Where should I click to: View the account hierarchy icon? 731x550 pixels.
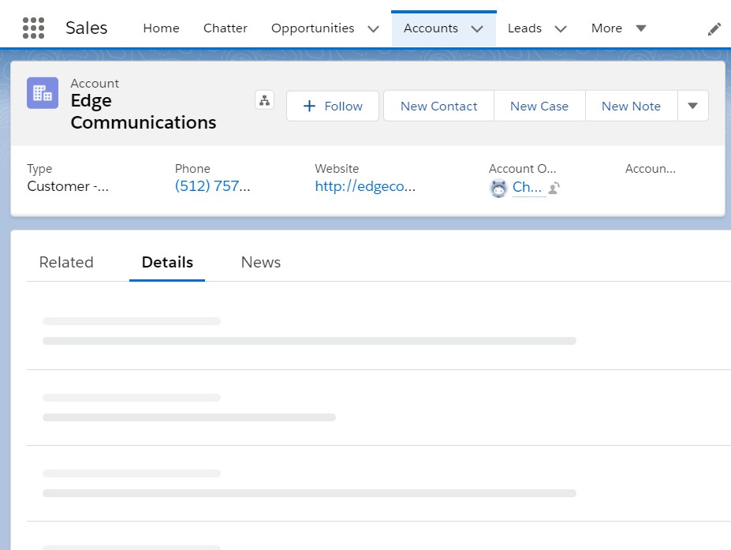264,100
